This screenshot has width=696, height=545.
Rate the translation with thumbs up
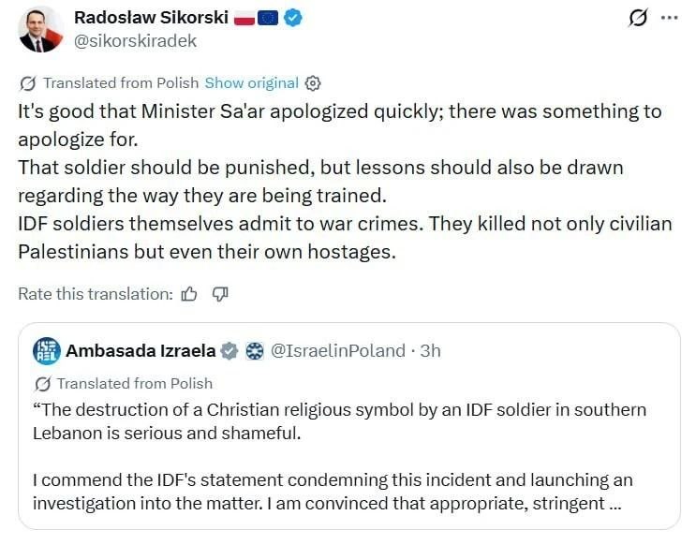pyautogui.click(x=189, y=294)
